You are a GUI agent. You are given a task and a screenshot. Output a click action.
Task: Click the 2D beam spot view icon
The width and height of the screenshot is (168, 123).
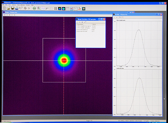[x=64, y=9]
